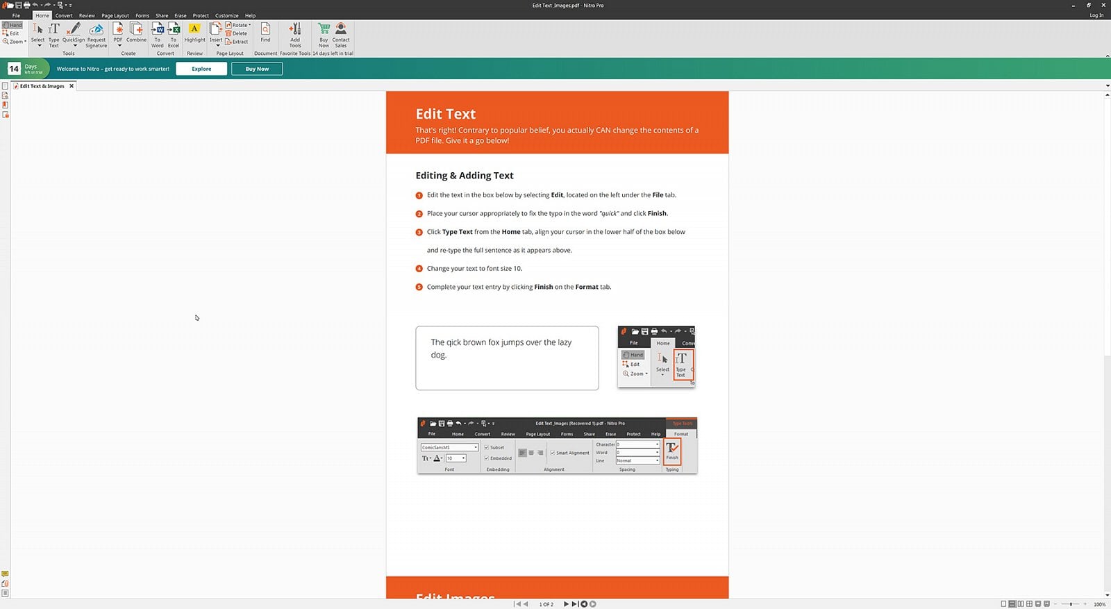
Task: Expand the PDF create dropdown arrow
Action: pos(119,45)
